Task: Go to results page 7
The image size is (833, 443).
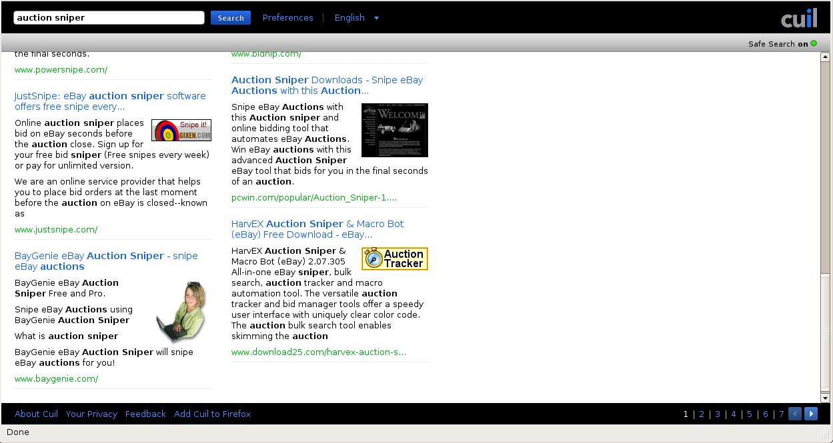Action: click(782, 414)
